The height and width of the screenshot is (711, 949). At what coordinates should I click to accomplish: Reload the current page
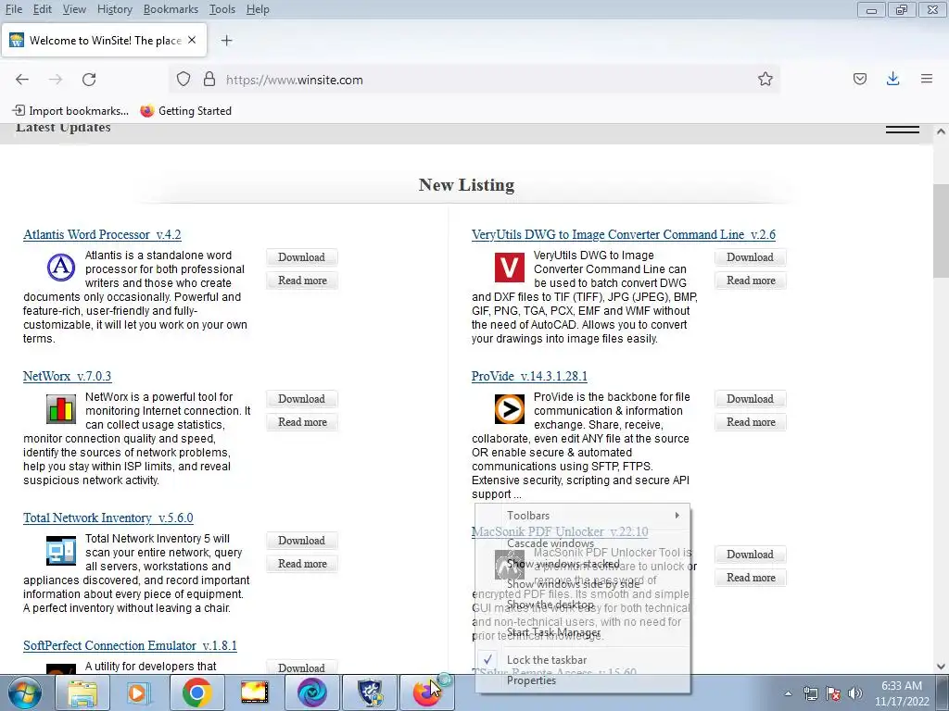[x=89, y=80]
